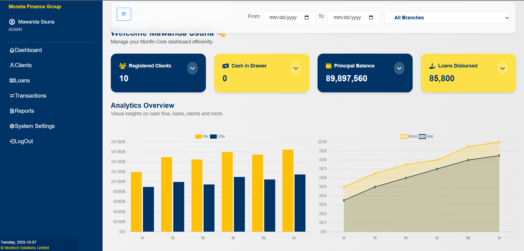Click the hamburger menu toggle button

pyautogui.click(x=124, y=14)
